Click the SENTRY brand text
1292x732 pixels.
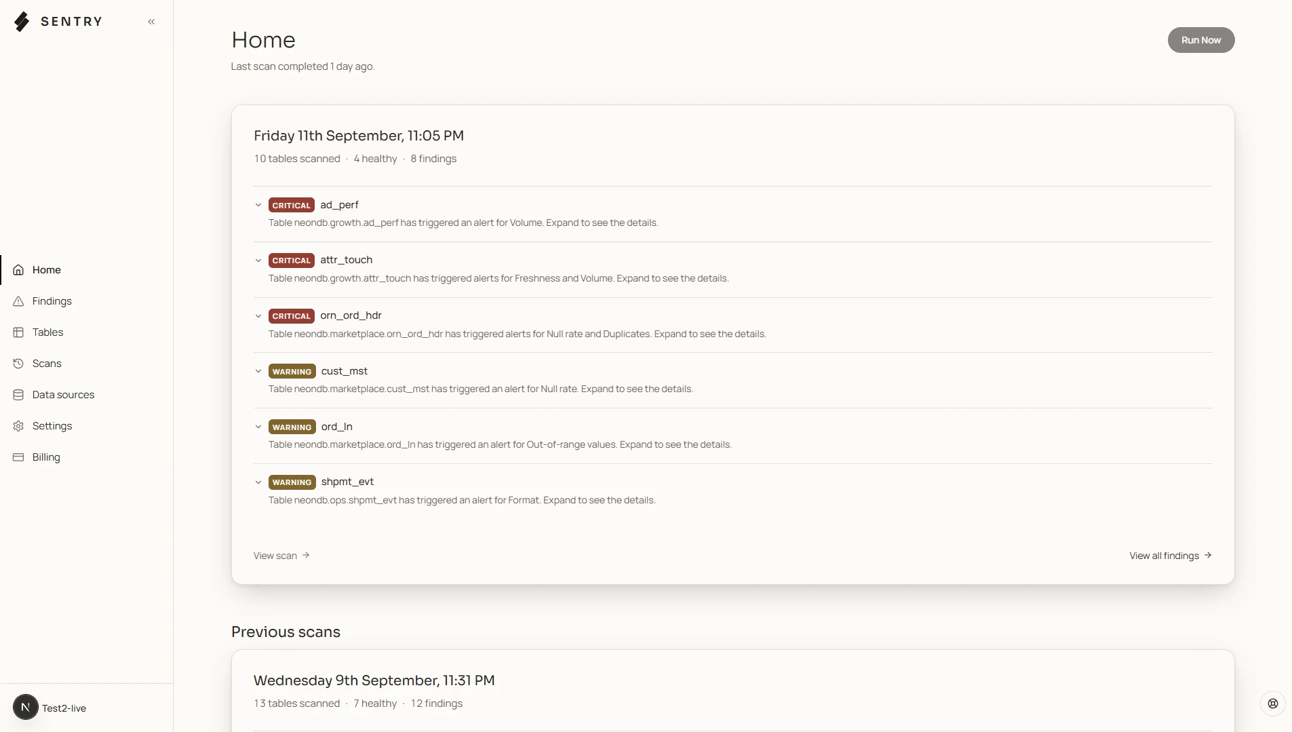[x=71, y=22]
